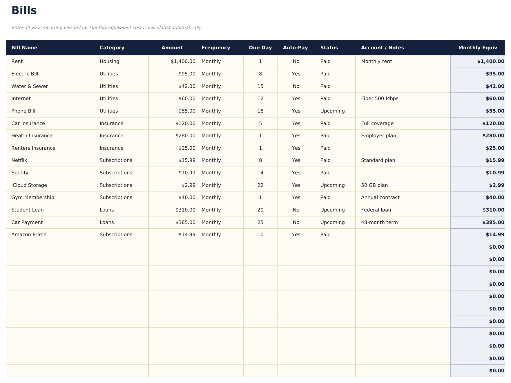Select the Fiber 500 Mbps note cell
511x383 pixels.
click(380, 98)
